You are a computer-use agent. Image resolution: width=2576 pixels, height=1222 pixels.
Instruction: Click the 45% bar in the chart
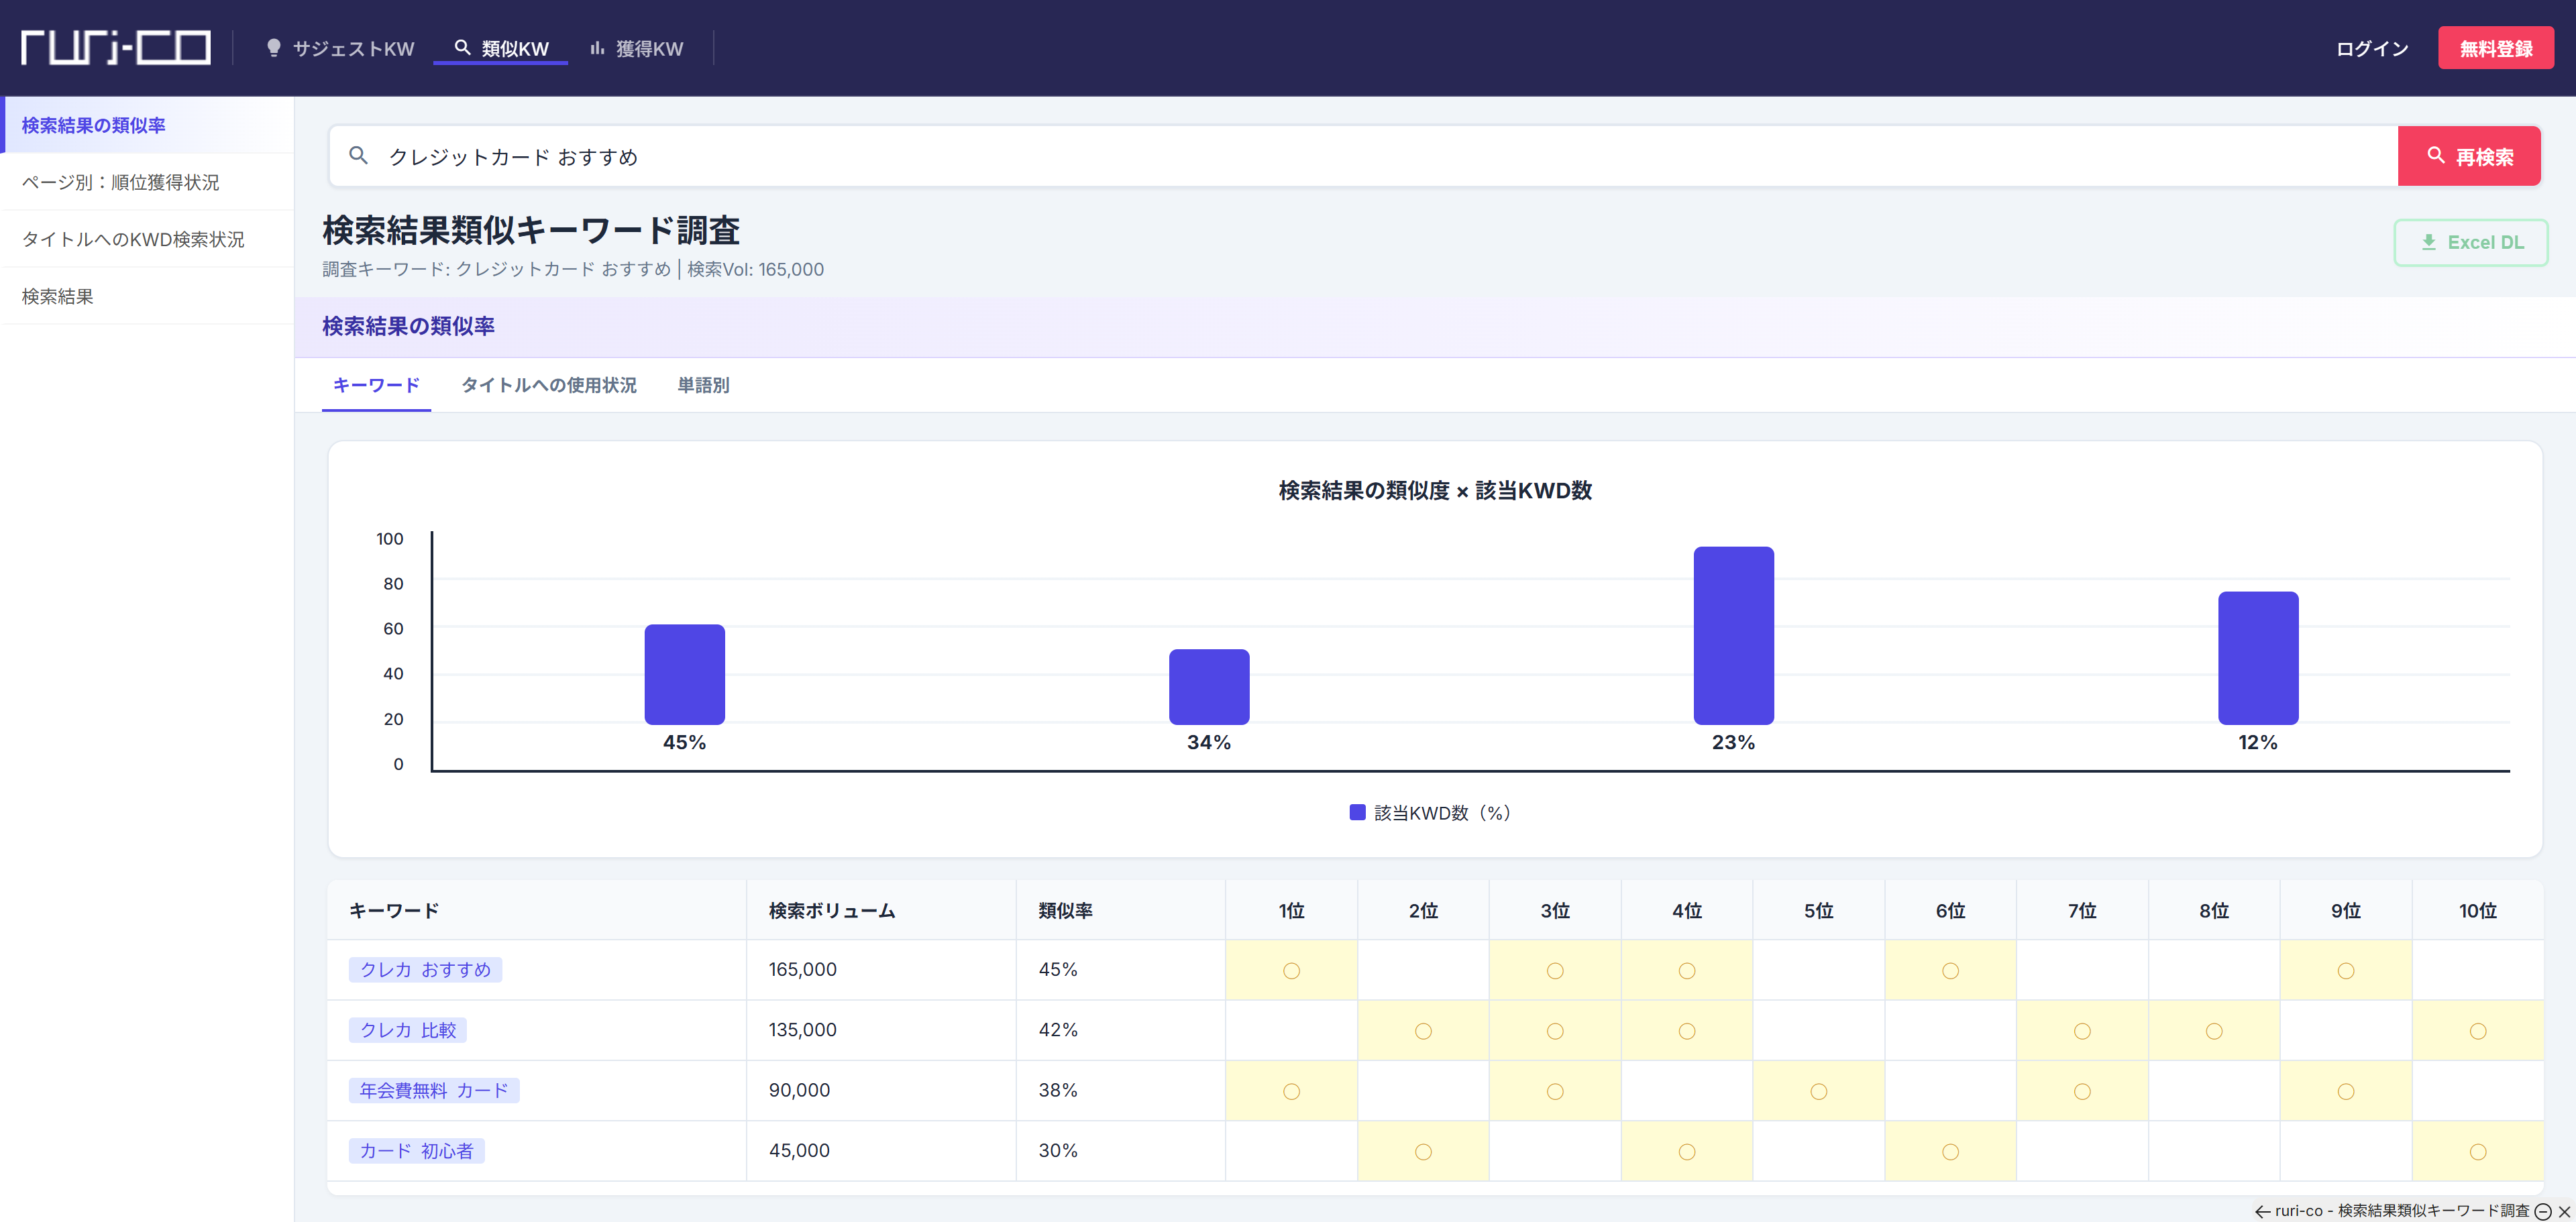point(684,674)
